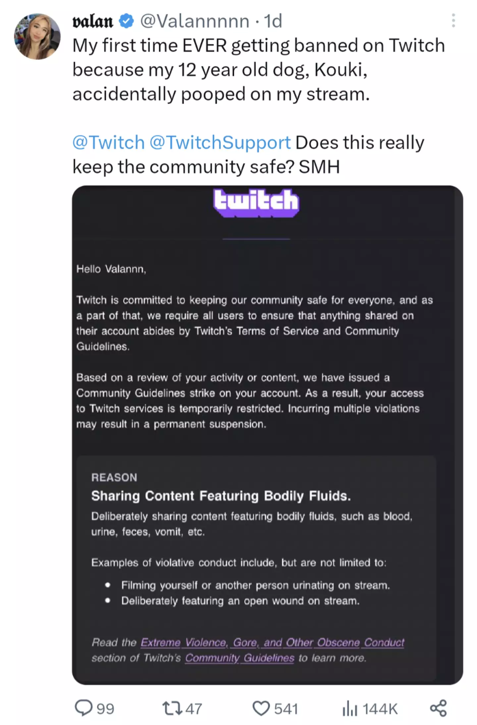
Task: Click the 1d timestamp of the tweet
Action: 273,21
